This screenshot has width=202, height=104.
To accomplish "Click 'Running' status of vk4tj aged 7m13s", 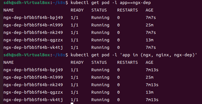I will [100, 100].
